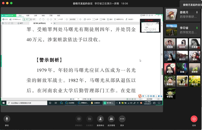This screenshot has height=130, width=202.
Task: Toggle 单页 single page view
Action: coord(26,19)
